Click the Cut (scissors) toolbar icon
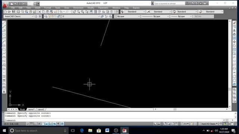 [40, 12]
